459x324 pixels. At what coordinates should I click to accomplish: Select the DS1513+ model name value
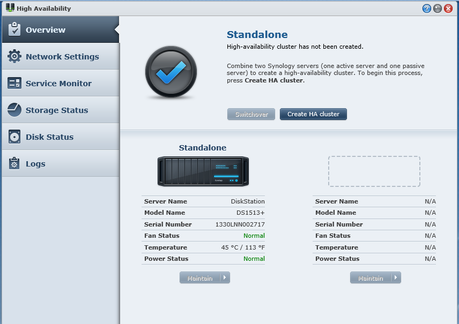point(250,213)
